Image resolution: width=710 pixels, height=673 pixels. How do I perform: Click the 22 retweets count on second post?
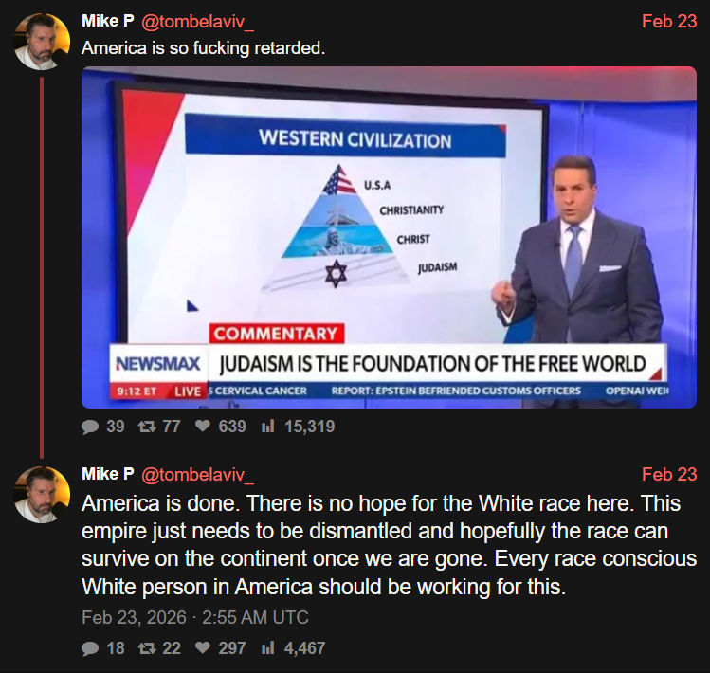172,648
